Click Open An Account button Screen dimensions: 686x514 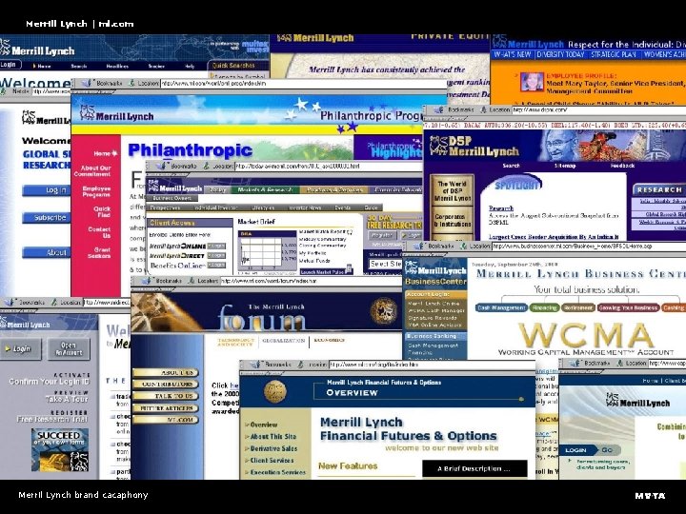click(69, 348)
